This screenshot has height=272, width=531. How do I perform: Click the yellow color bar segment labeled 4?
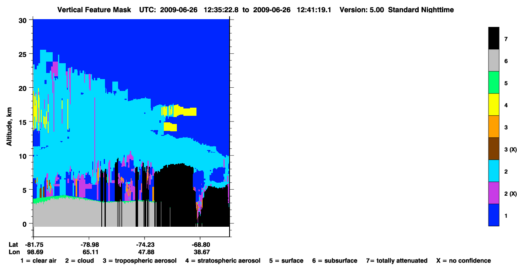(x=494, y=104)
